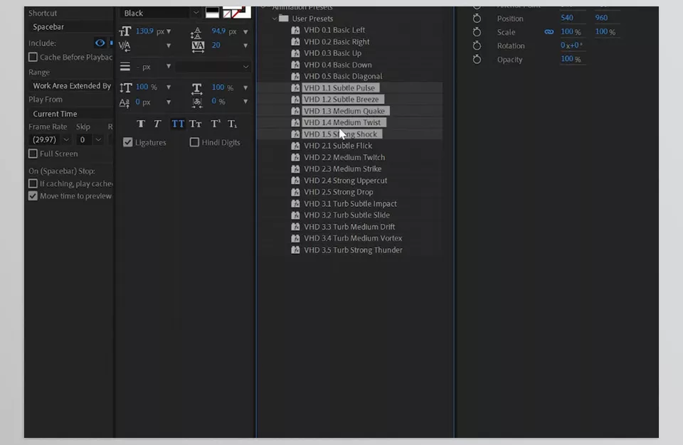The height and width of the screenshot is (445, 683).
Task: Click the Opacity stopwatch icon
Action: coord(477,59)
